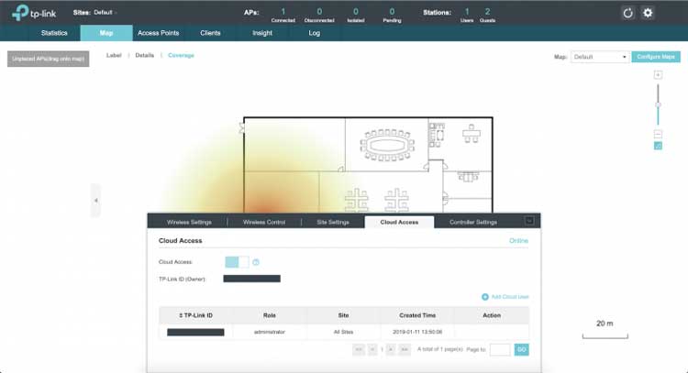This screenshot has height=373, width=688.
Task: Click the map zoom-out minus icon
Action: (x=658, y=134)
